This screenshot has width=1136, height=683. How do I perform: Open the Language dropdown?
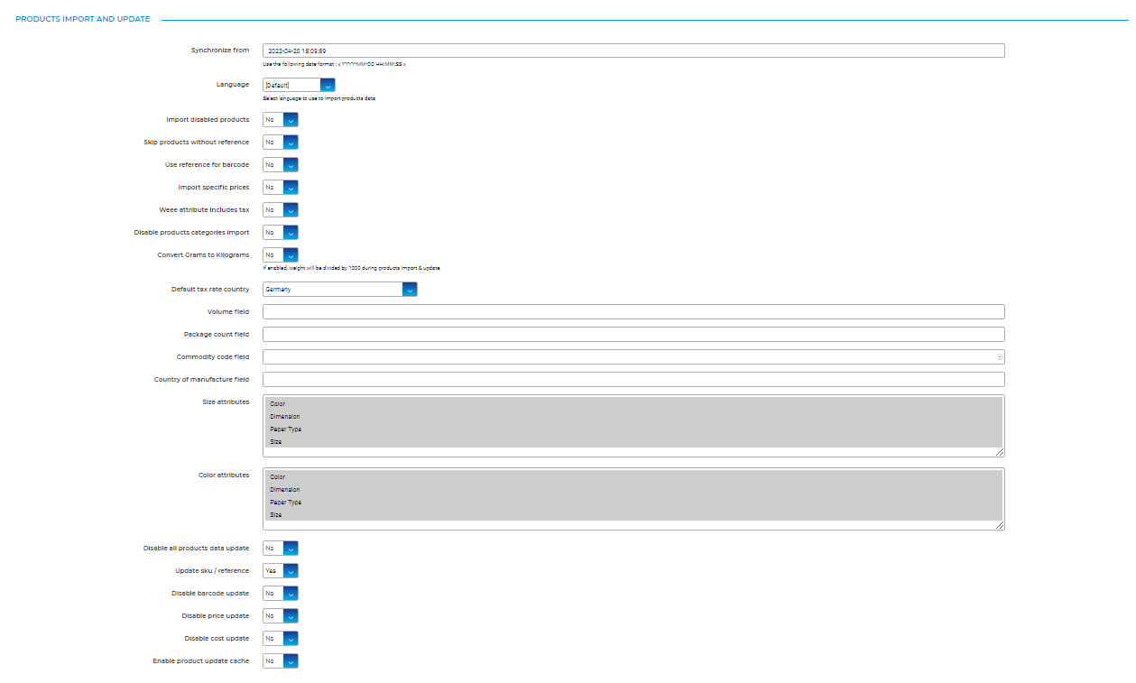point(299,85)
